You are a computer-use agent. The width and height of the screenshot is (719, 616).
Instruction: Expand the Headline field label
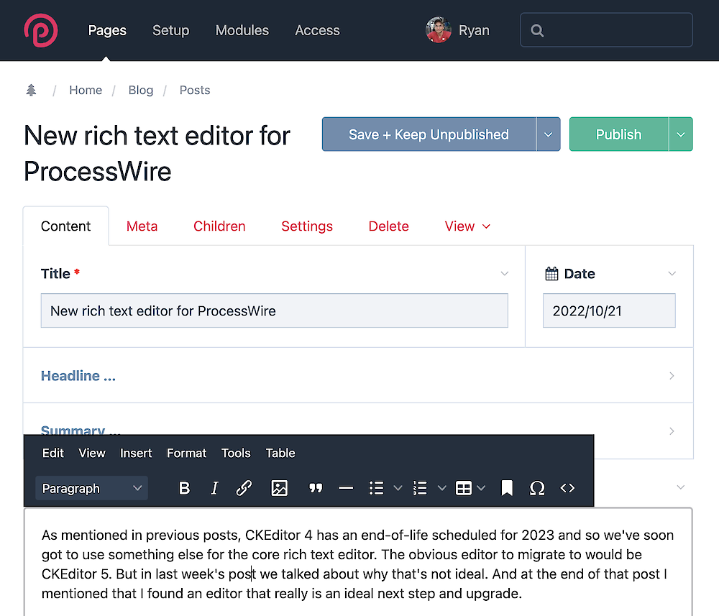coord(78,376)
